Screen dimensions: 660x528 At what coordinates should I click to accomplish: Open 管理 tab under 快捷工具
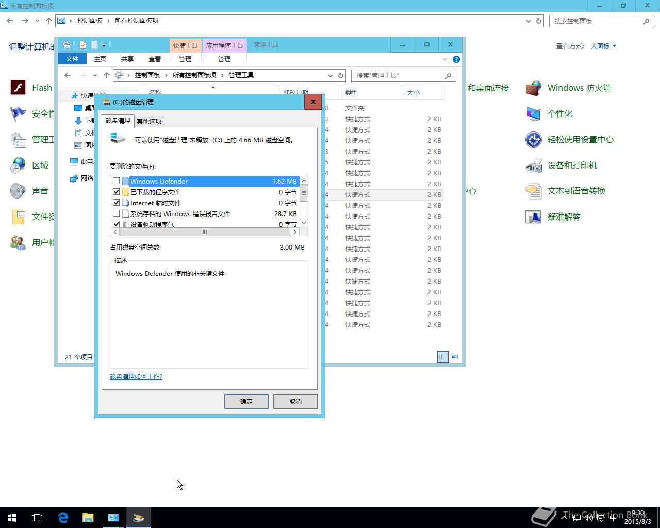coord(185,59)
